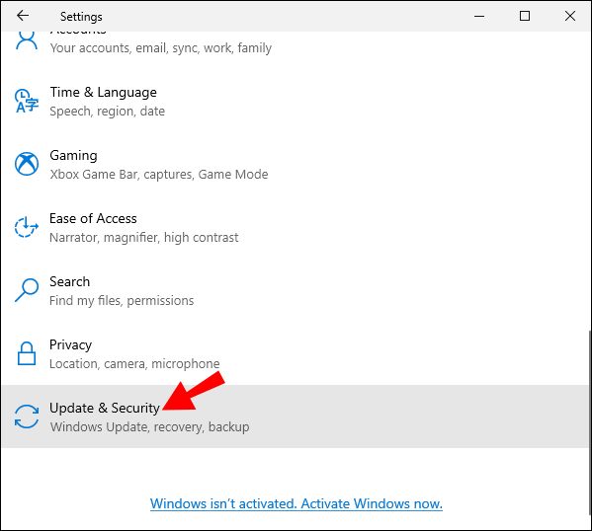Viewport: 592px width, 531px height.
Task: Open the Time & Language settings title
Action: (103, 93)
